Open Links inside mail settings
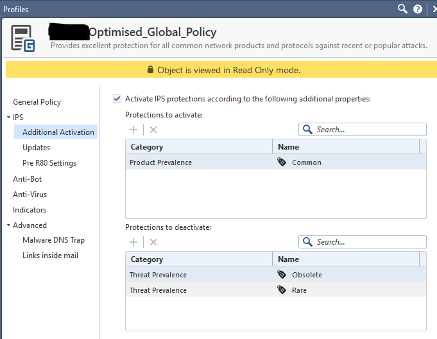 coord(51,256)
